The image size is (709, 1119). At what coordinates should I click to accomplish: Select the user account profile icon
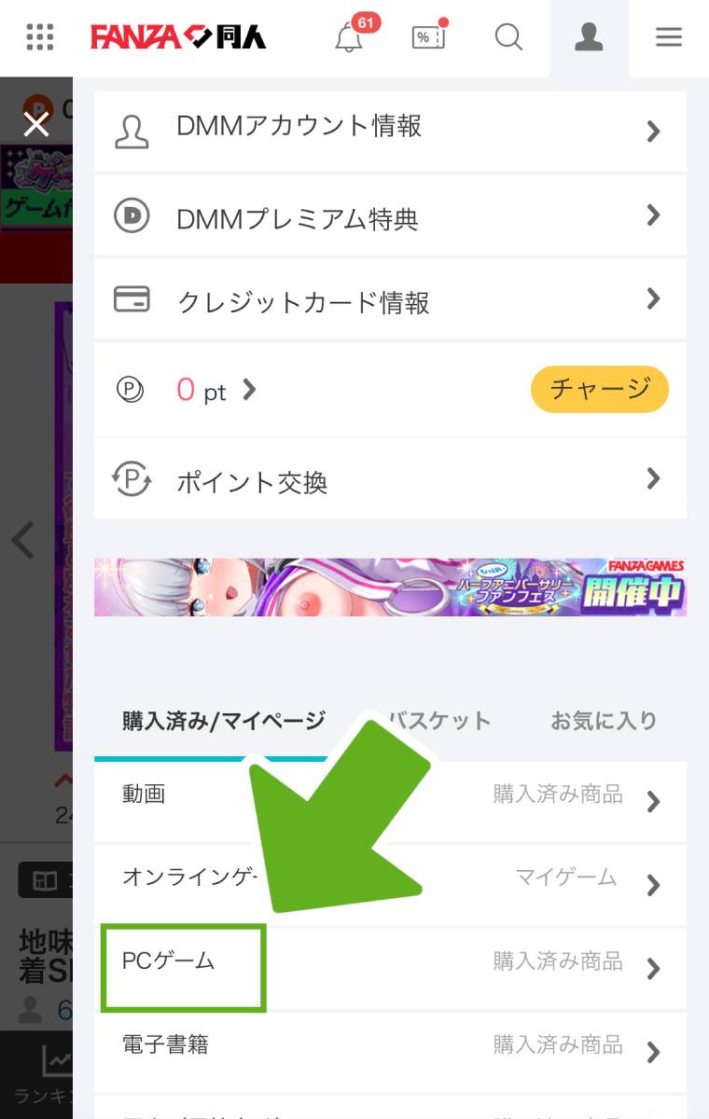coord(589,38)
